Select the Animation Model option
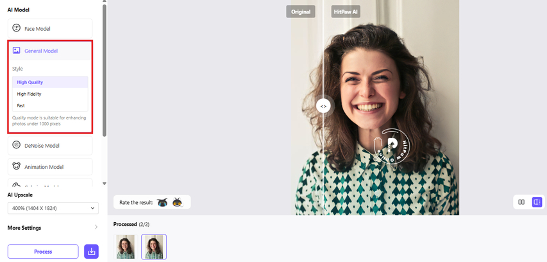547x262 pixels. (x=50, y=167)
